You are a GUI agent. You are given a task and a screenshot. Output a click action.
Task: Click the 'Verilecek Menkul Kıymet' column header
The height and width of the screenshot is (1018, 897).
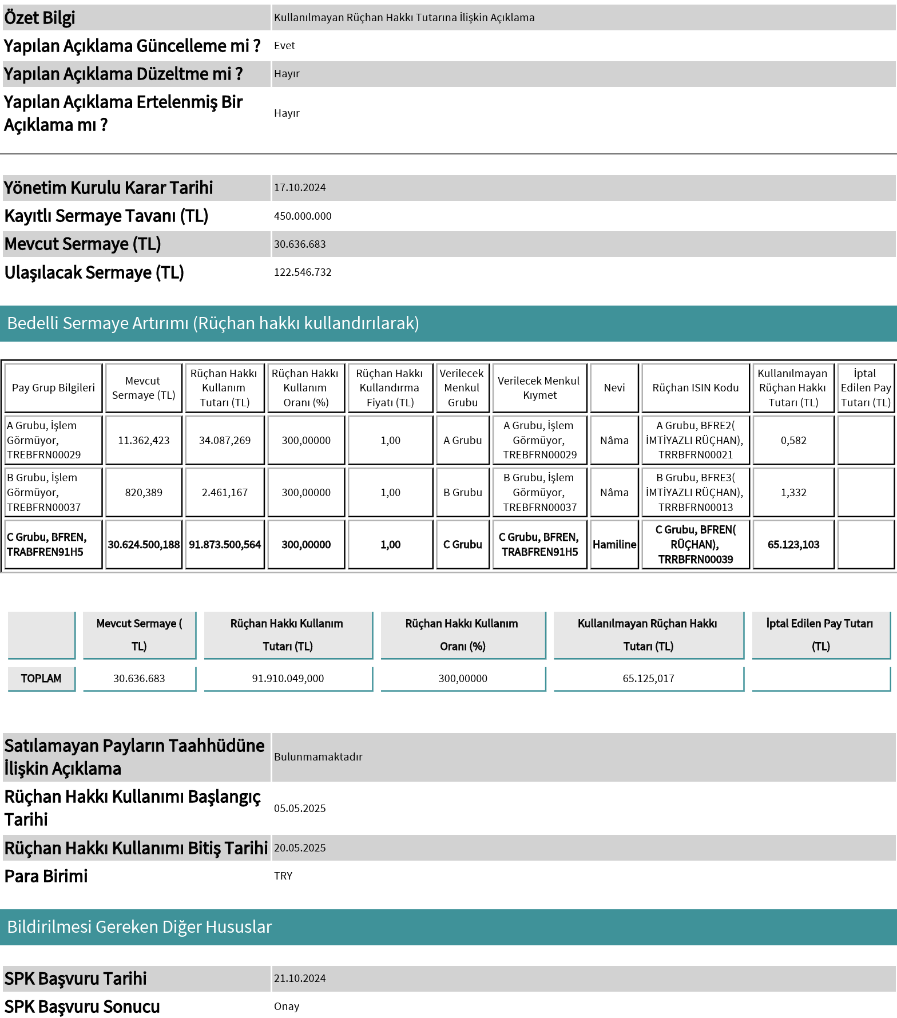click(x=539, y=388)
